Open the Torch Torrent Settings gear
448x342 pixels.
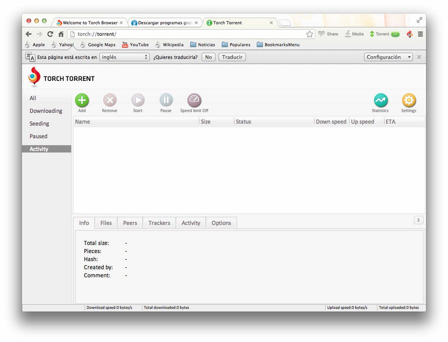[x=409, y=100]
